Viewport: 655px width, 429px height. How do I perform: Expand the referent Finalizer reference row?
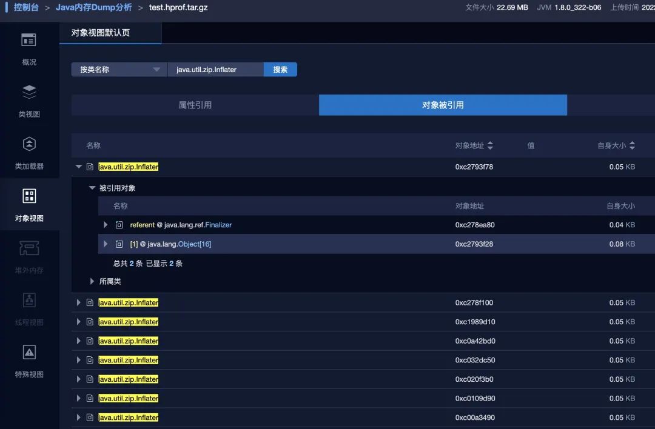pos(106,225)
